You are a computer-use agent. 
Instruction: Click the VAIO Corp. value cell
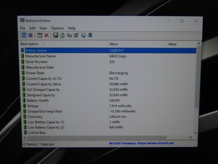(x=118, y=56)
